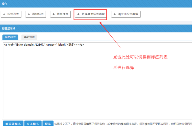
Task: Click the 预览 preview button
Action: pyautogui.click(x=47, y=124)
